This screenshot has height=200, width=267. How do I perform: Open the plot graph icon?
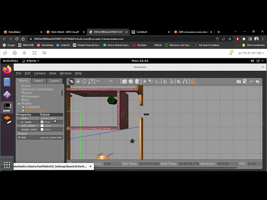(x=251, y=82)
